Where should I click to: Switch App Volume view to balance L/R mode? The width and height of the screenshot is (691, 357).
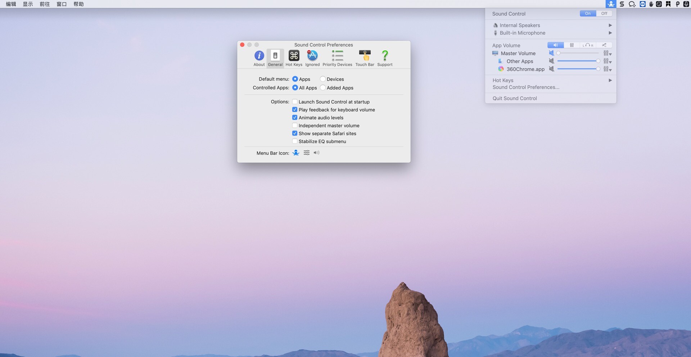pos(588,45)
